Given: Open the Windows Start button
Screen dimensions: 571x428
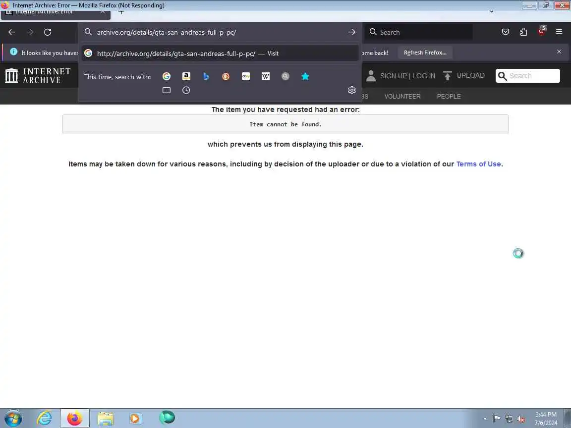Looking at the screenshot, I should [x=13, y=418].
